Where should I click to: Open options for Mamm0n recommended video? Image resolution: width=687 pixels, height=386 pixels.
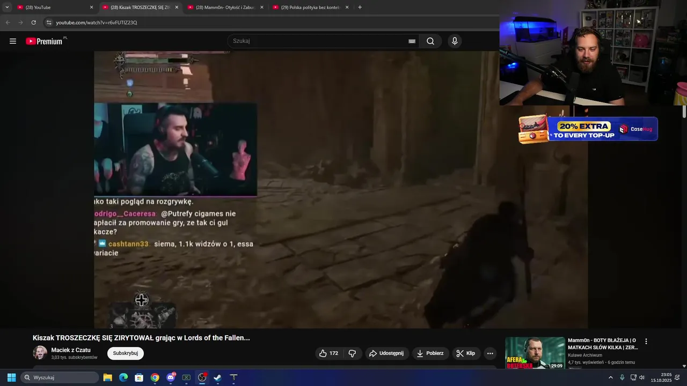tap(646, 342)
